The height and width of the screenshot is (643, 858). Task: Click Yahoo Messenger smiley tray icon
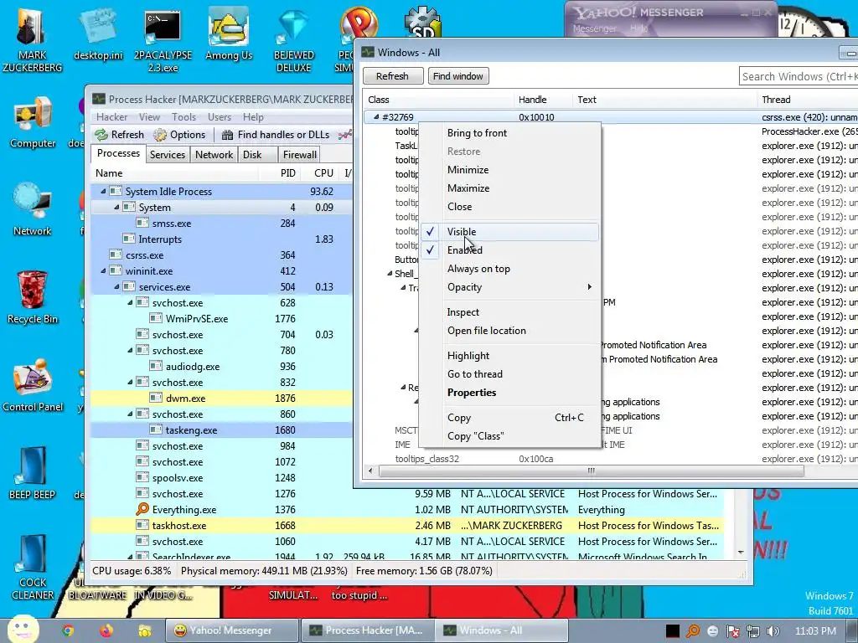click(x=712, y=631)
